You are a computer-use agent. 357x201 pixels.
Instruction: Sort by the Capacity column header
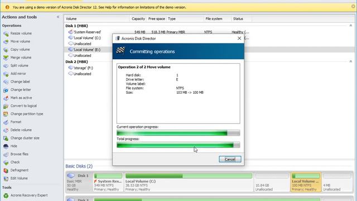click(x=138, y=18)
